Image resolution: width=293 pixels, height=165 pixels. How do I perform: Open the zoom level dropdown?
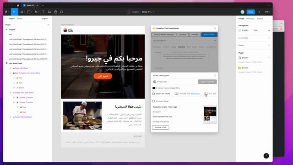(267, 12)
